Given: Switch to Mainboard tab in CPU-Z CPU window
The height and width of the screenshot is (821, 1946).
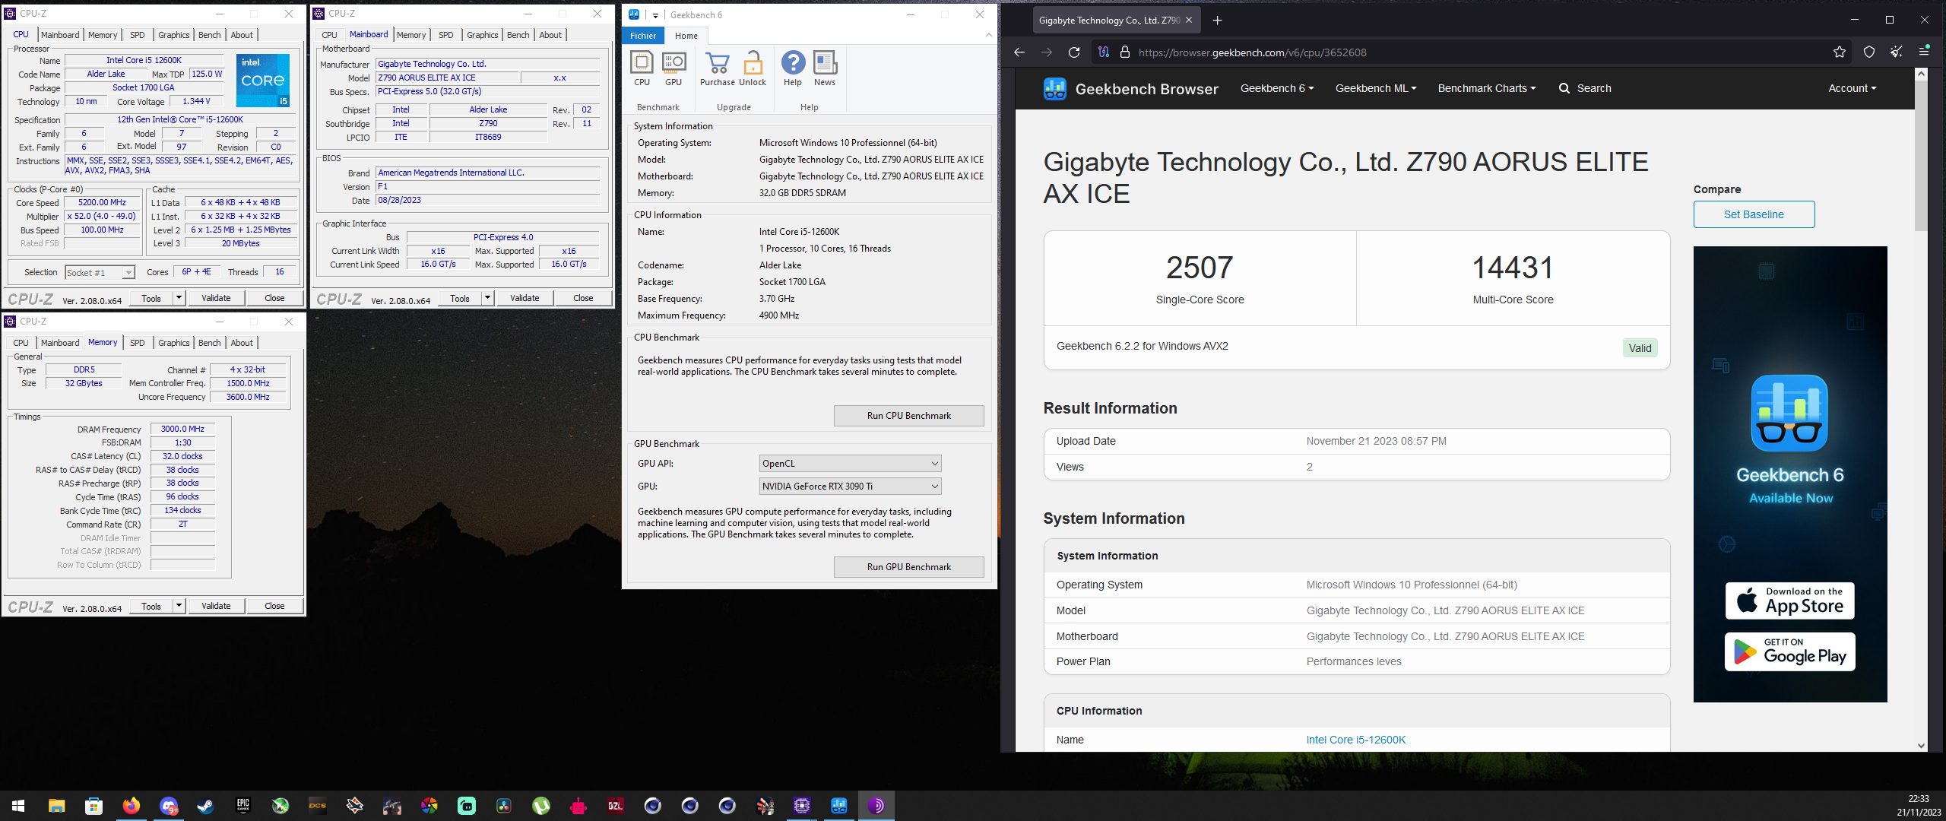Looking at the screenshot, I should tap(60, 35).
